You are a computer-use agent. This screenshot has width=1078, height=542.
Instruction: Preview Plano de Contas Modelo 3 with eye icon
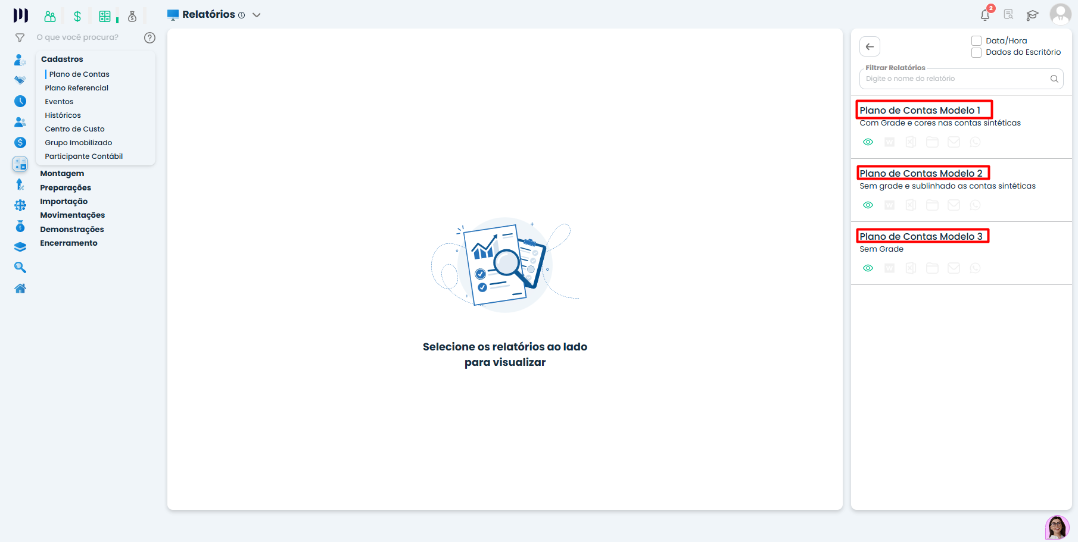pyautogui.click(x=868, y=268)
